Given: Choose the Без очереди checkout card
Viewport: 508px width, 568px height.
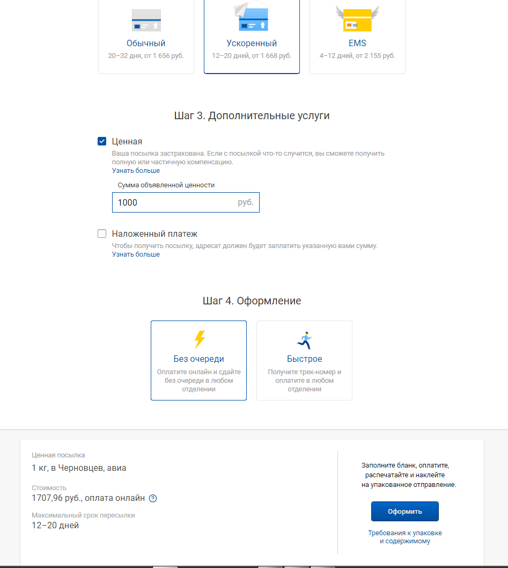Looking at the screenshot, I should coord(199,360).
